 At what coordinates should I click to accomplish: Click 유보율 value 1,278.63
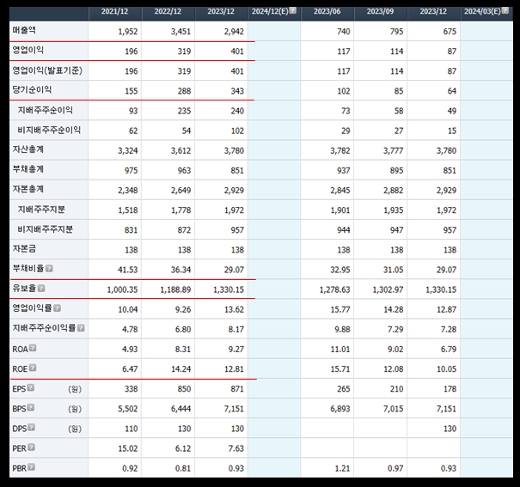point(334,290)
